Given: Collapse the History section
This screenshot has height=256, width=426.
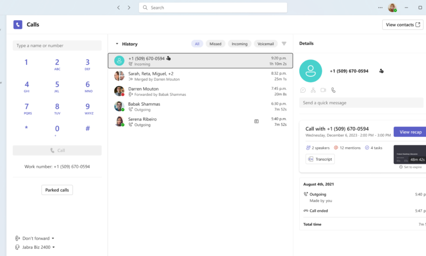Looking at the screenshot, I should point(117,44).
